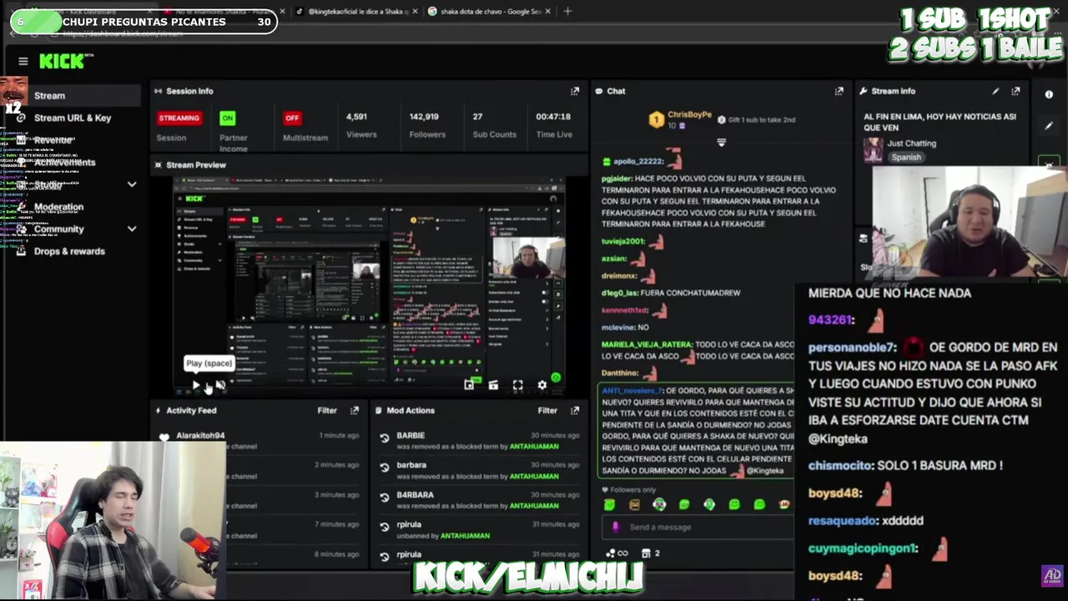
Task: Click ChrisBoyPe on the gift leaderboard
Action: pos(689,115)
